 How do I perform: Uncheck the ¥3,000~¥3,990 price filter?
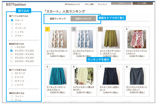point(12,51)
